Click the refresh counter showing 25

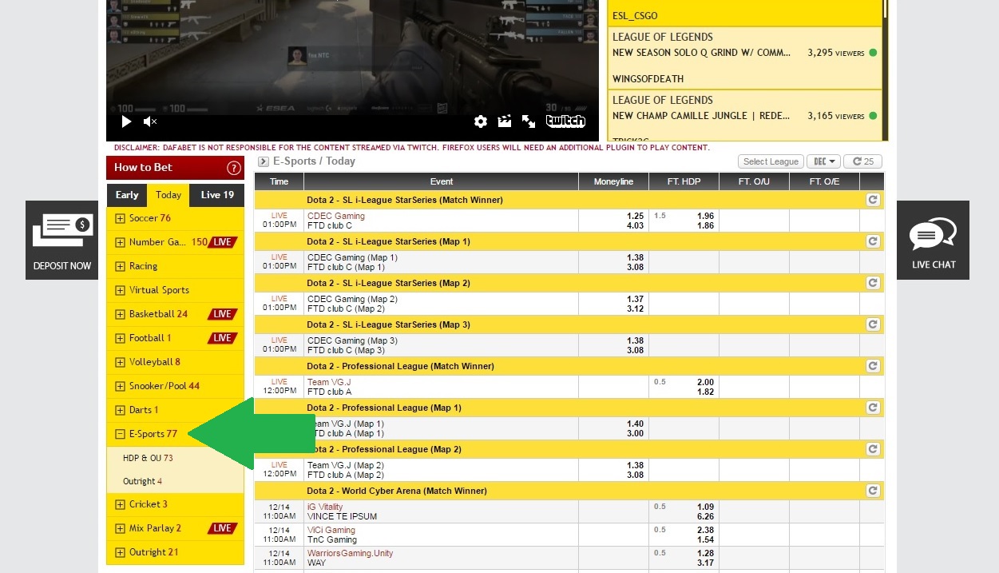[862, 161]
